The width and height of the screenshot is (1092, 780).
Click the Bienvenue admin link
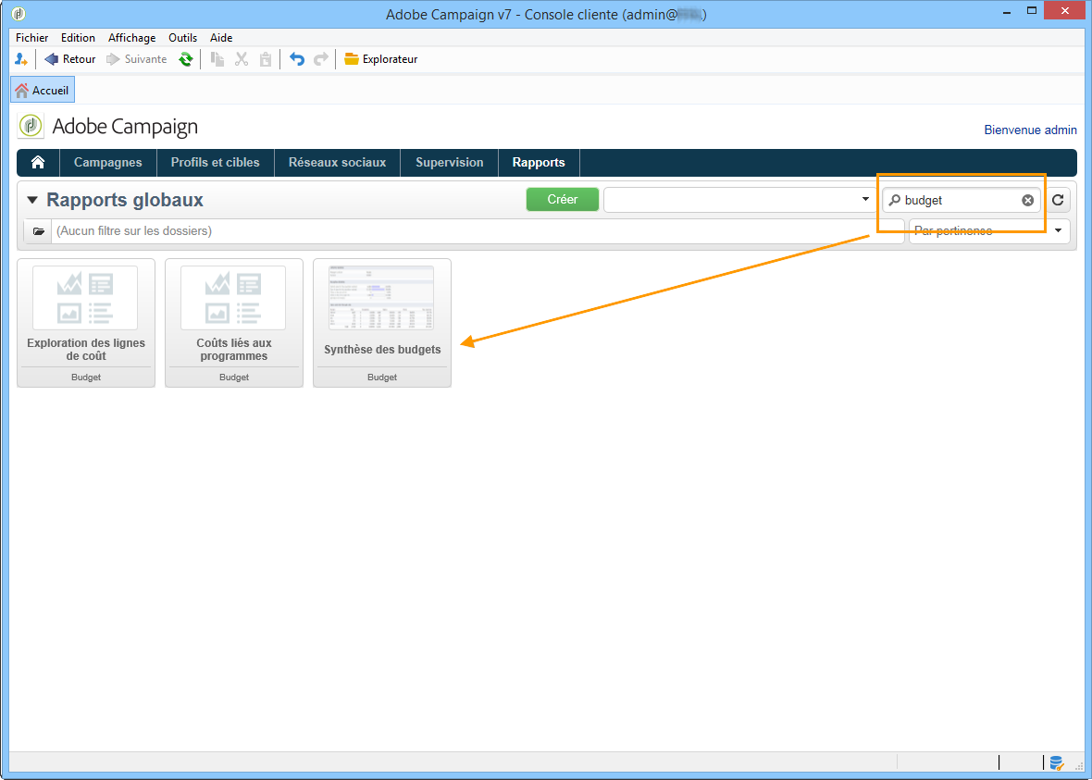[x=1030, y=130]
